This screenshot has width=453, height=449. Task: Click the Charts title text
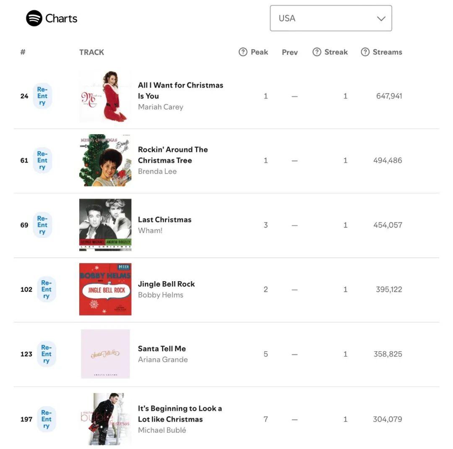pos(61,18)
